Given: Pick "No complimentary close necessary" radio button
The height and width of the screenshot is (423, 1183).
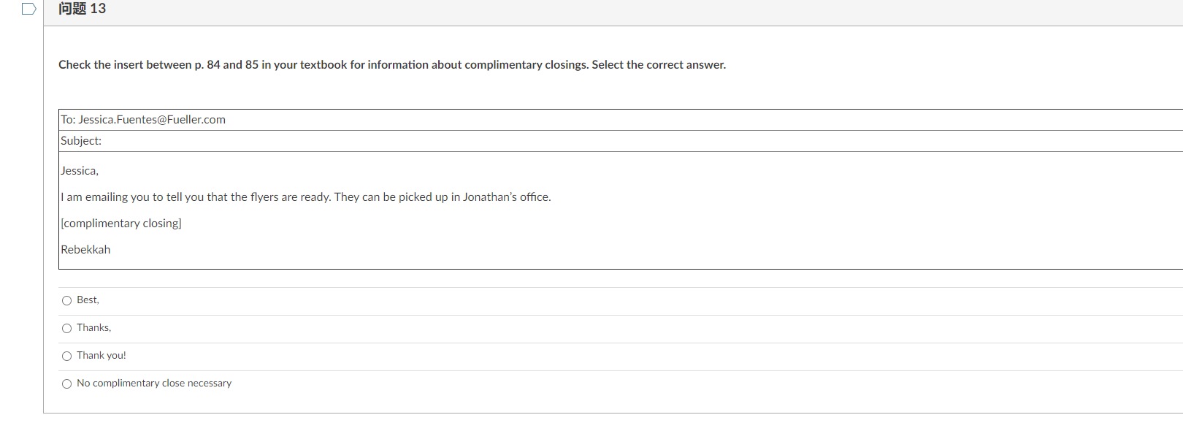Looking at the screenshot, I should point(66,384).
